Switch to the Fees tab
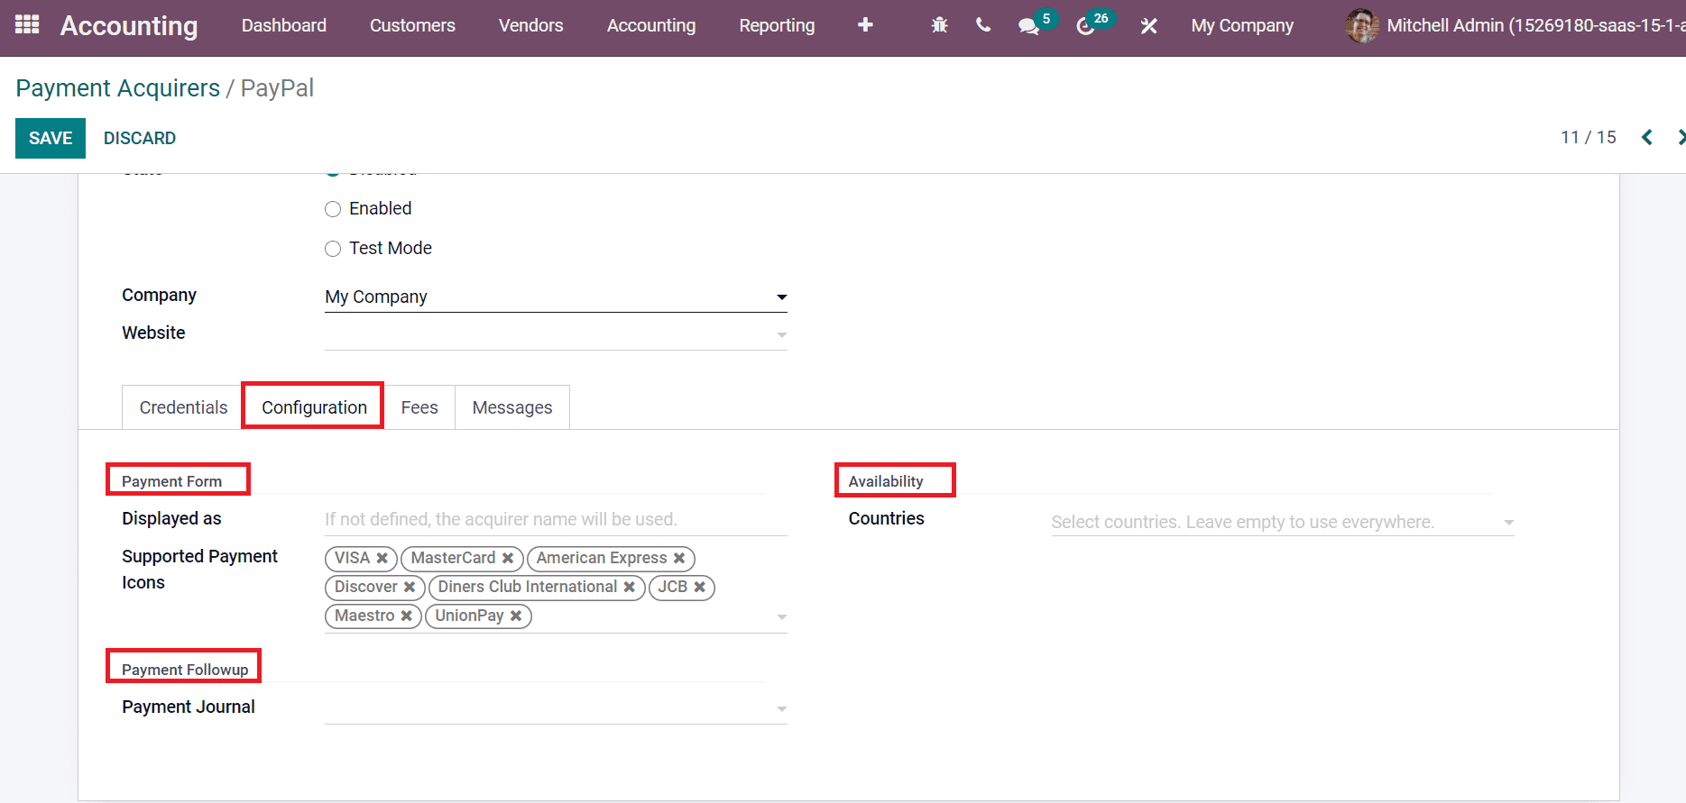 tap(419, 407)
